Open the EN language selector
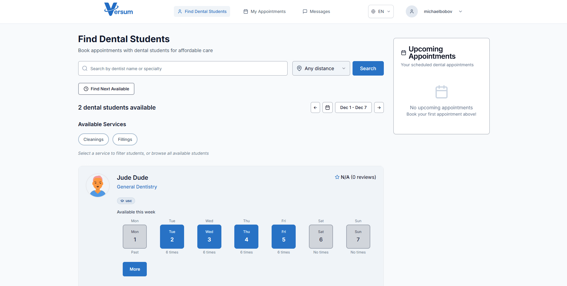567x286 pixels. [x=381, y=11]
